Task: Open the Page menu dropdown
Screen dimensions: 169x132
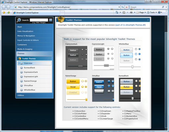Action: (x=141, y=13)
